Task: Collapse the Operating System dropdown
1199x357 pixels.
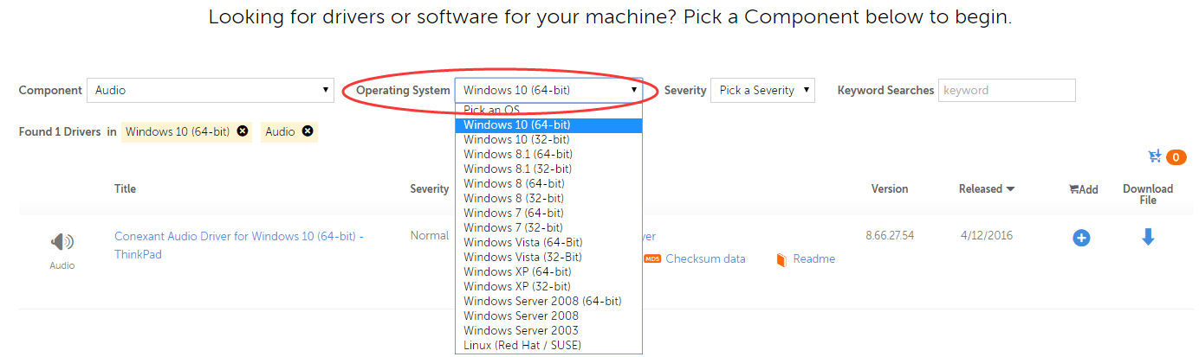Action: (548, 90)
